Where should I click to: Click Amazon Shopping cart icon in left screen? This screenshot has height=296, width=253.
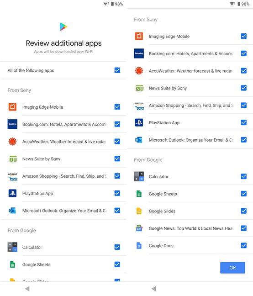point(12,176)
